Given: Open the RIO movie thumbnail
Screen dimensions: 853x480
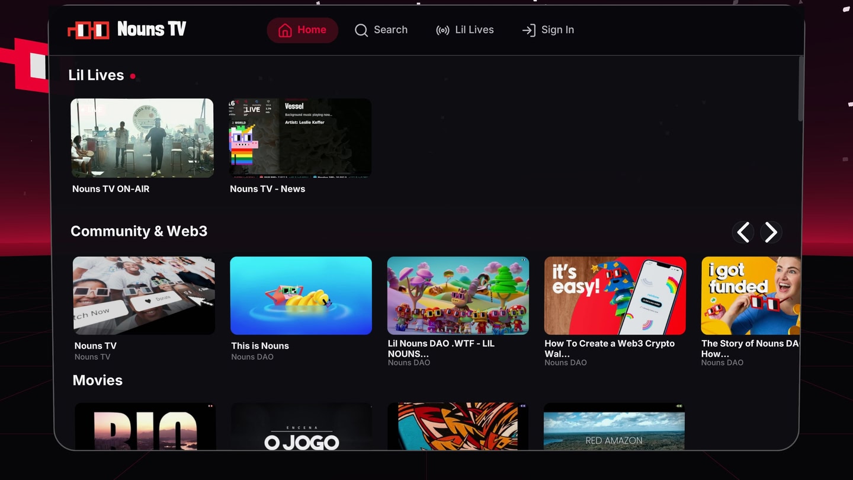Looking at the screenshot, I should 145,426.
